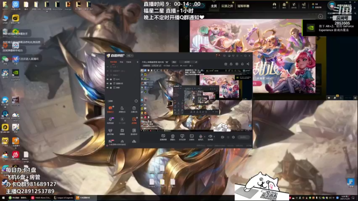Open the mode dropdown pill beside 直播伴侣 logo
Image resolution: width=358 pixels, height=201 pixels.
tap(130, 55)
